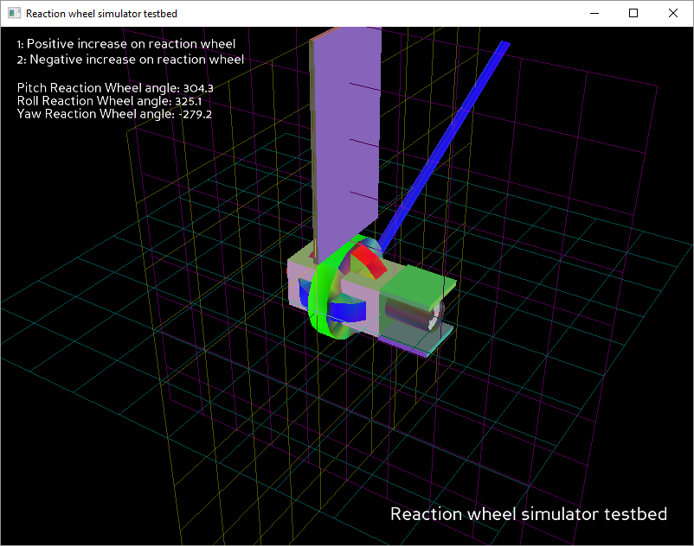Click the window title text in the title bar
Image resolution: width=694 pixels, height=546 pixels.
coord(101,14)
